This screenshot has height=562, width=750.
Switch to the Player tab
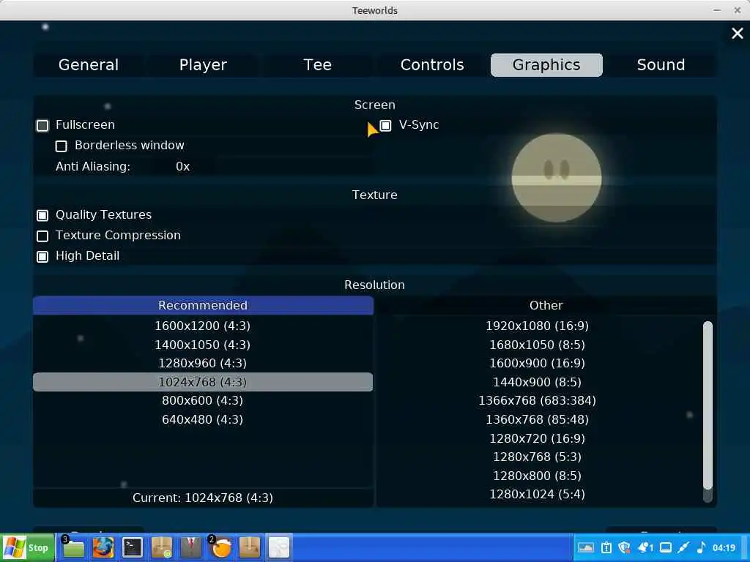203,65
